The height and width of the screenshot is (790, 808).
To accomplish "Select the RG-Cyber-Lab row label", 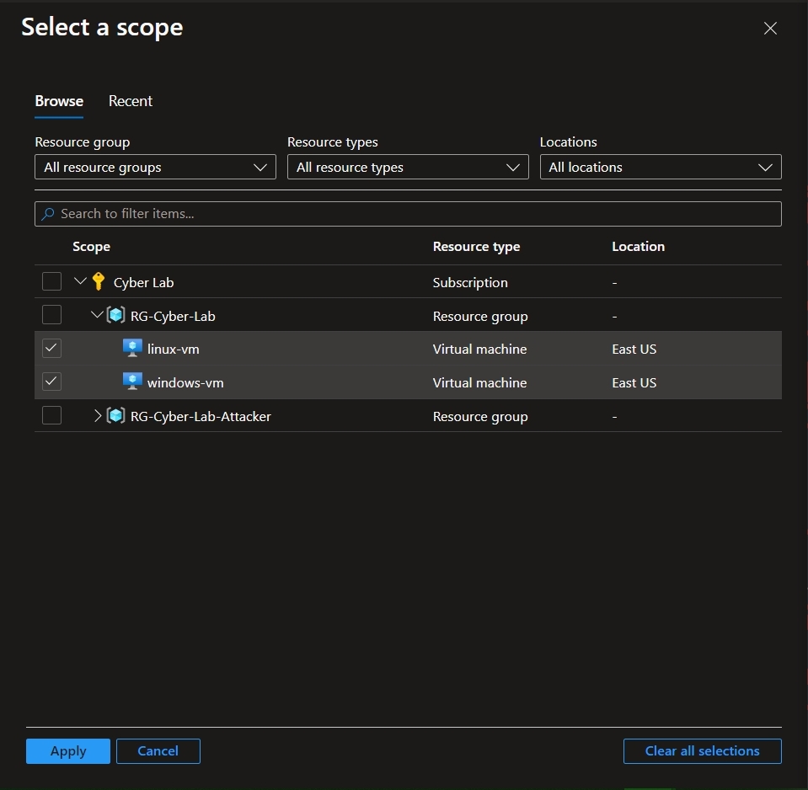I will point(173,316).
